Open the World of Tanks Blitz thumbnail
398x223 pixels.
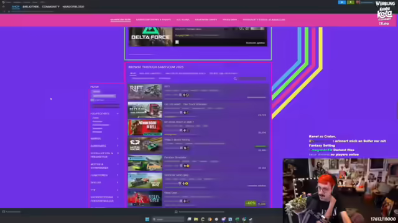pyautogui.click(x=145, y=180)
